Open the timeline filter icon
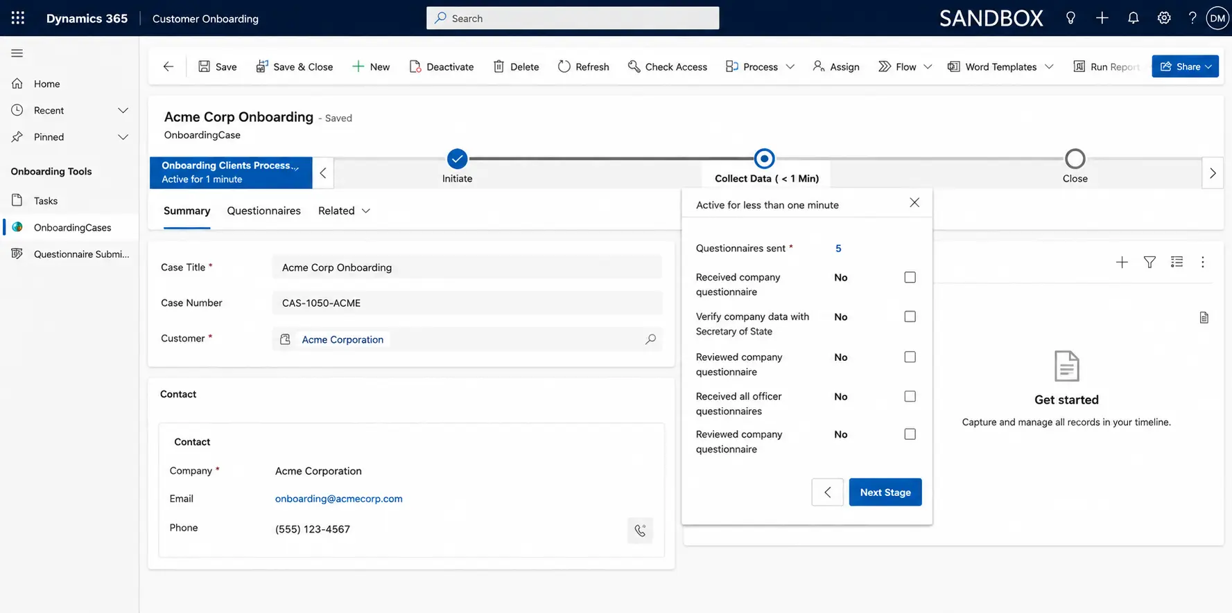Screen dimensions: 1232x613 click(x=1149, y=262)
